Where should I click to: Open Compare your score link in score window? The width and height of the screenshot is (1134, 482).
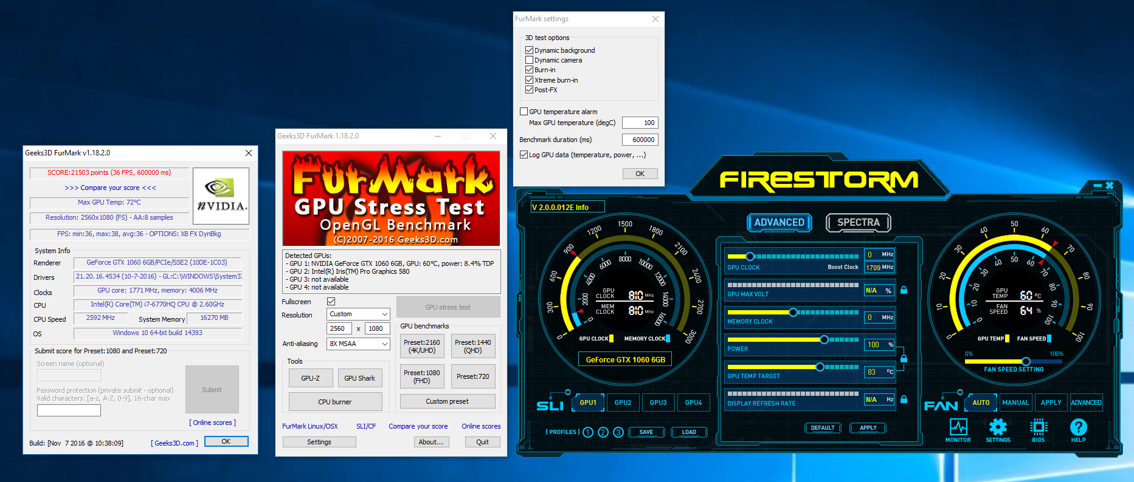click(110, 188)
